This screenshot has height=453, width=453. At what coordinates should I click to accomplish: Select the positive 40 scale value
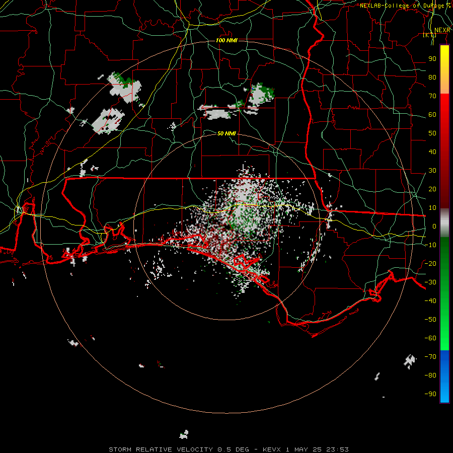(x=432, y=152)
